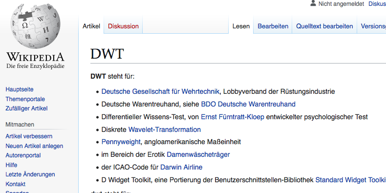The image size is (386, 193).
Task: Click the user icon beside Nicht angemeldet
Action: pos(313,3)
